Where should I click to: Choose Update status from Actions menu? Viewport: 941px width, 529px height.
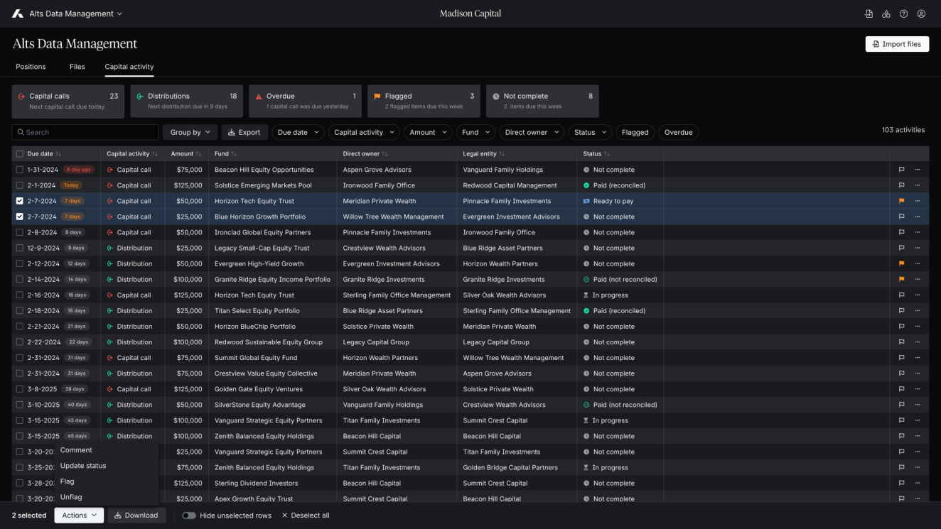click(83, 466)
